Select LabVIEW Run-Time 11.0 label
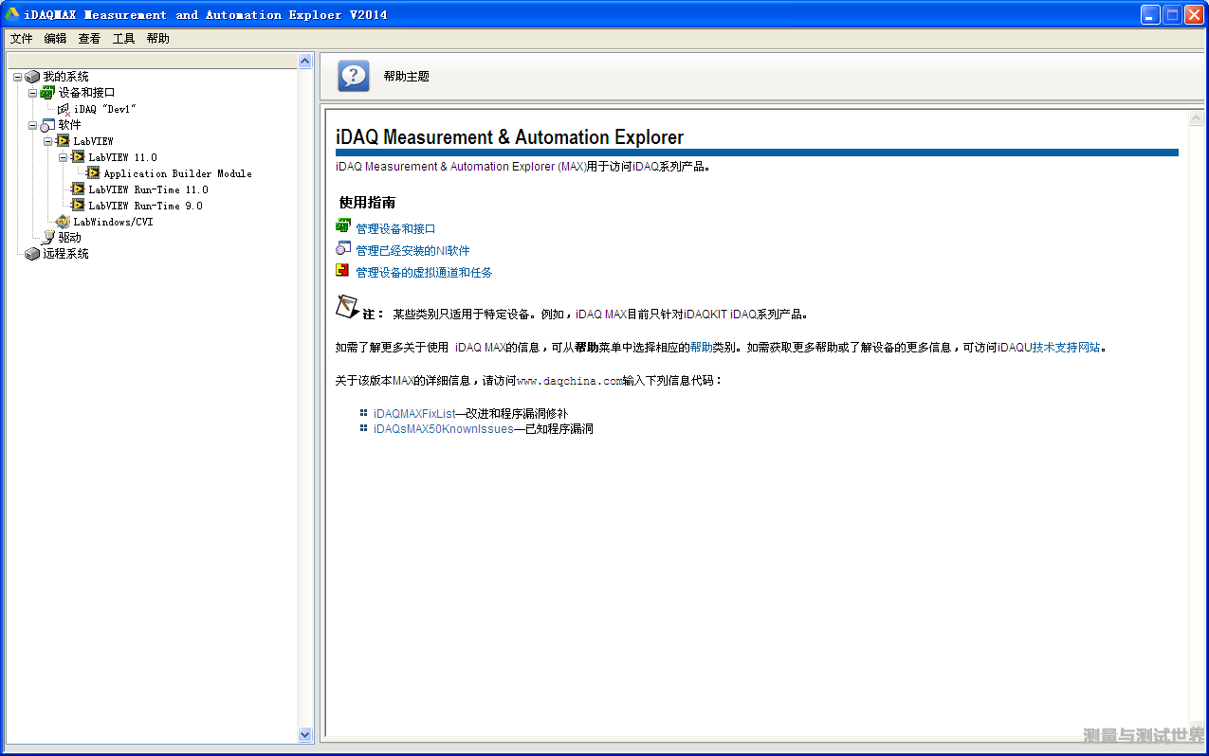 click(148, 189)
